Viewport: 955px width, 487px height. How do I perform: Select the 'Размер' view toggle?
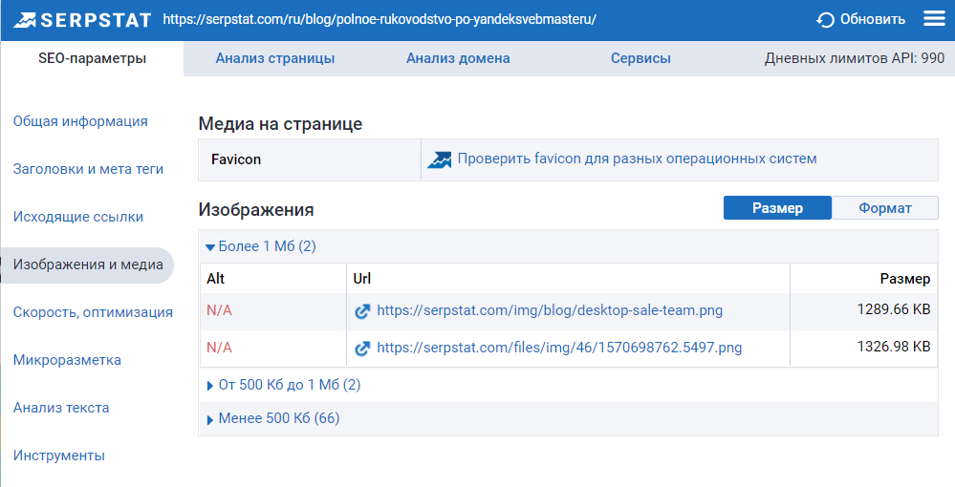(x=777, y=207)
